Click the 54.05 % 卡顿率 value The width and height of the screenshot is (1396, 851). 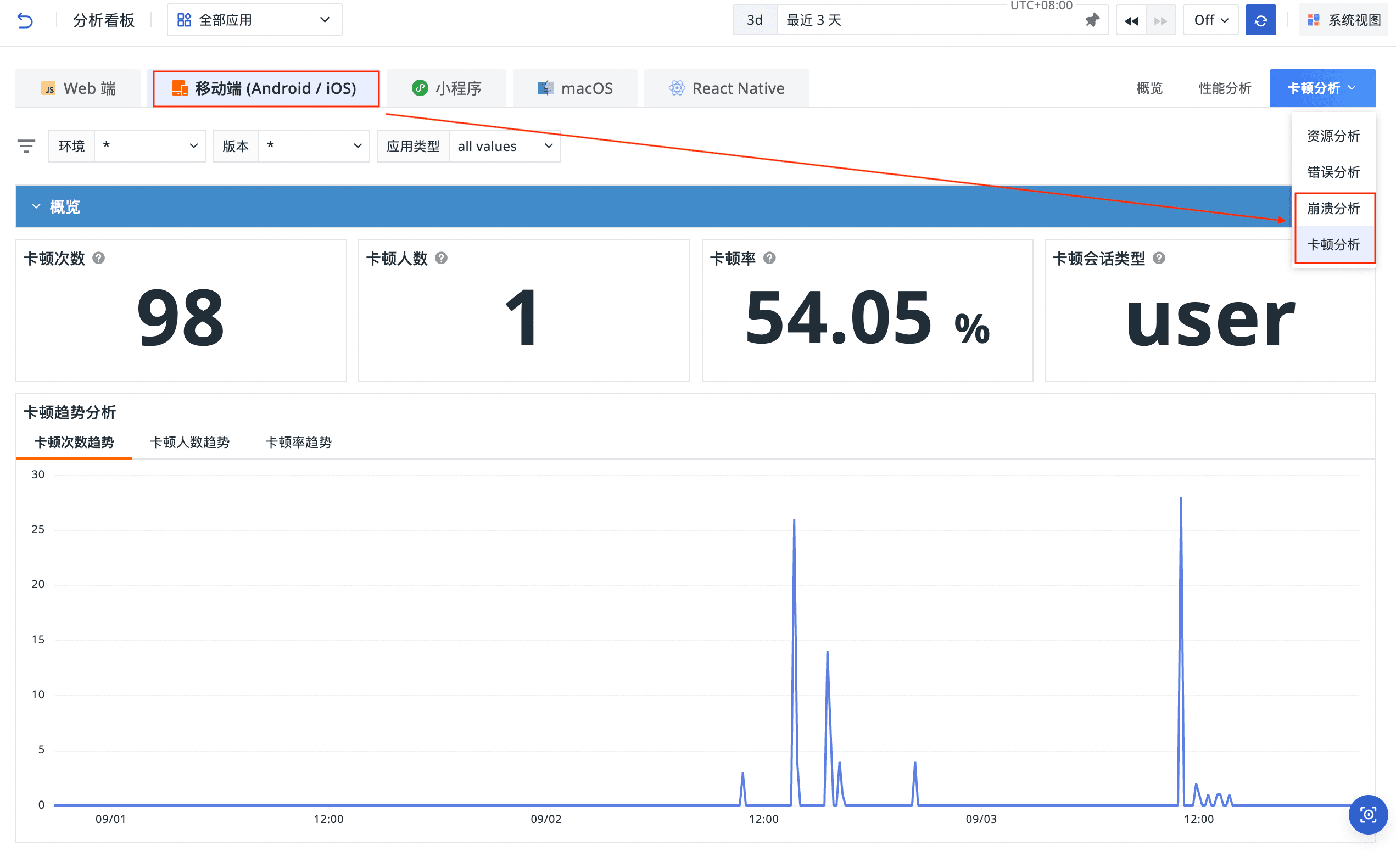tap(867, 317)
